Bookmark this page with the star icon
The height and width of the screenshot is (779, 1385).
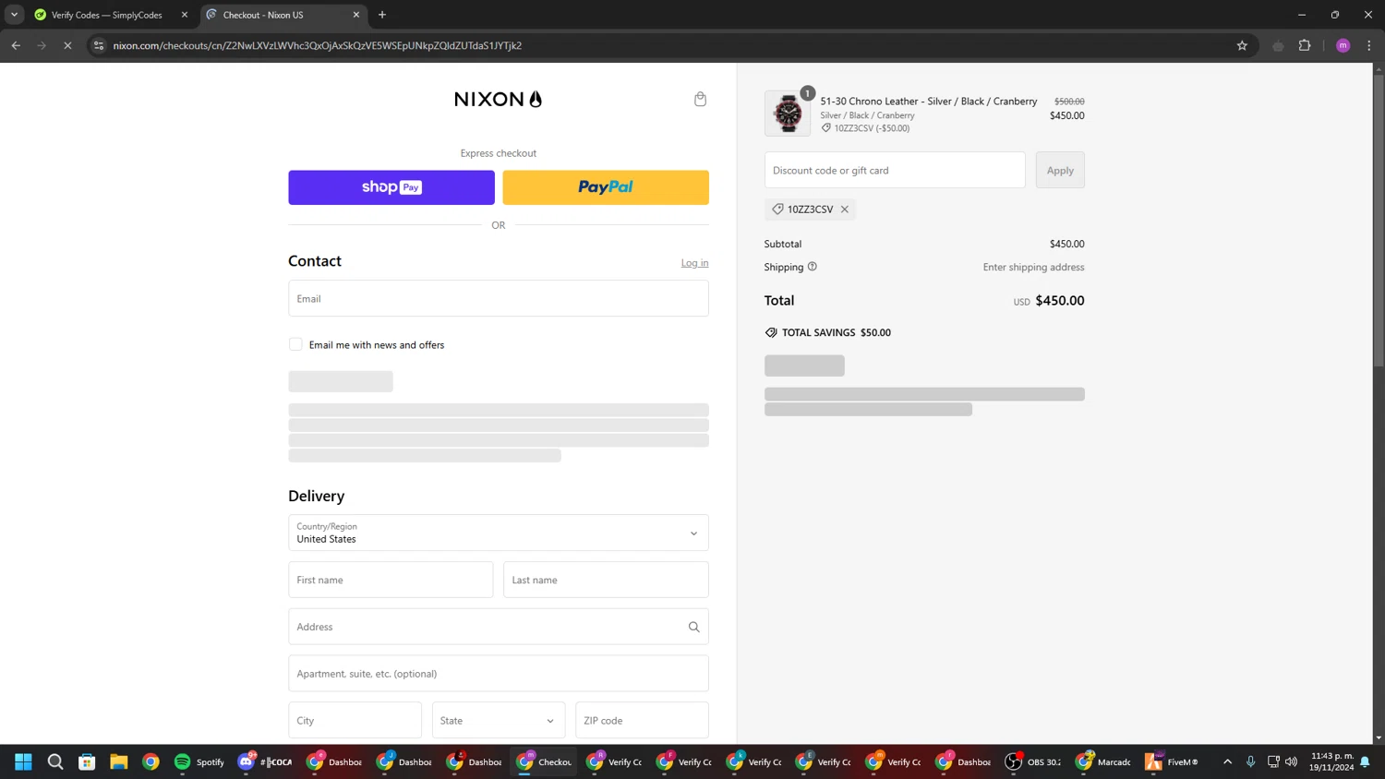[1242, 45]
